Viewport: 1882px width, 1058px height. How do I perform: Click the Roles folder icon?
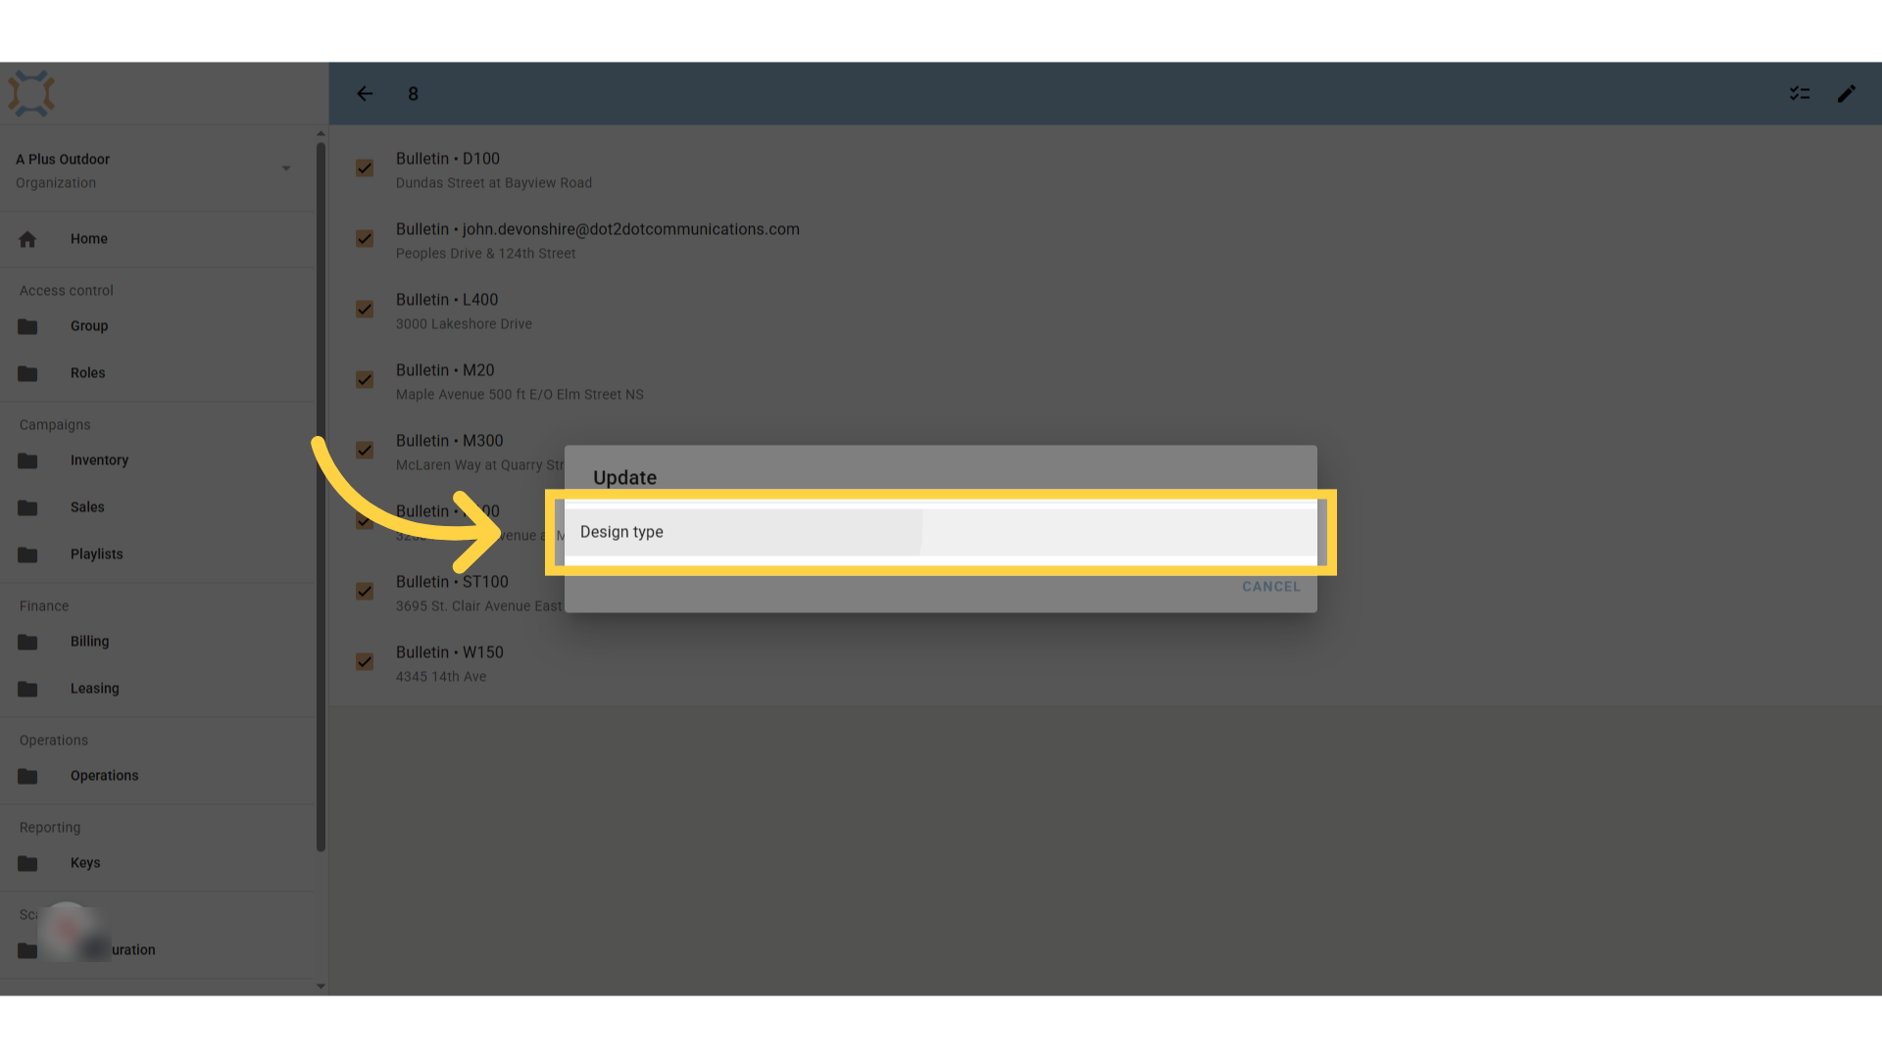click(x=27, y=373)
